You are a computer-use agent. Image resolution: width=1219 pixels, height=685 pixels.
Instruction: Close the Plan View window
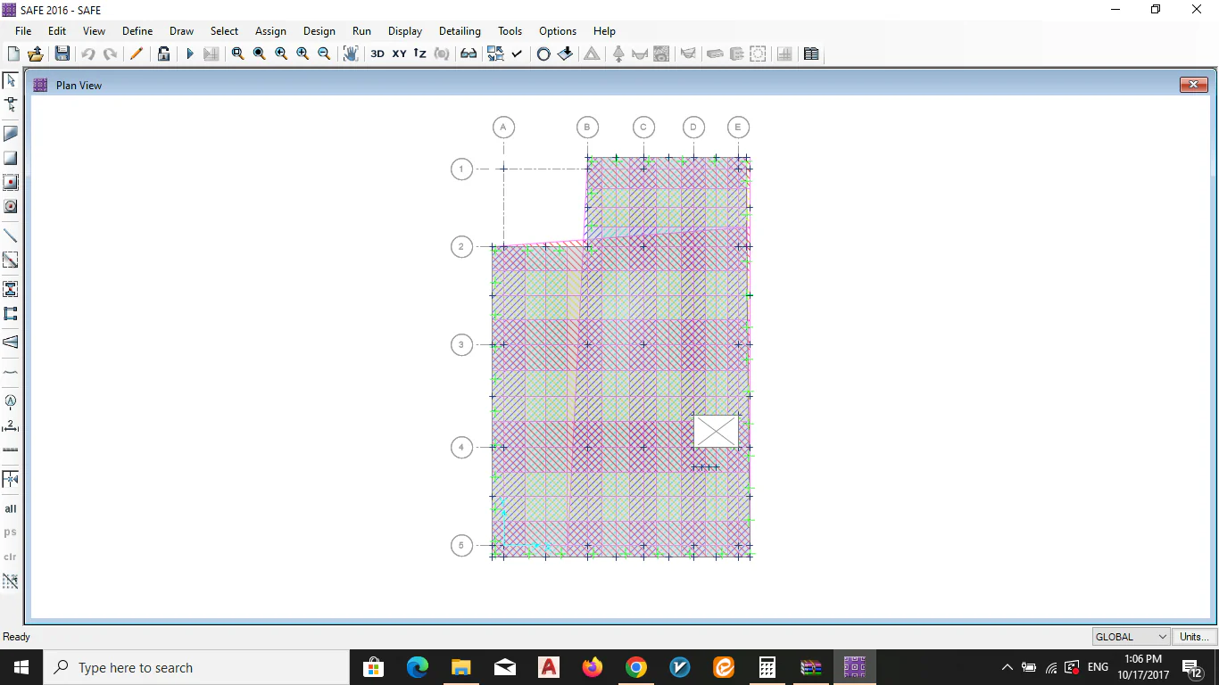1193,85
